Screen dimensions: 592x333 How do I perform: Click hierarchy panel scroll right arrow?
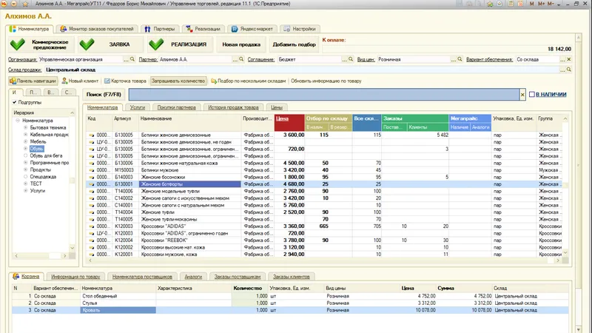(65, 256)
